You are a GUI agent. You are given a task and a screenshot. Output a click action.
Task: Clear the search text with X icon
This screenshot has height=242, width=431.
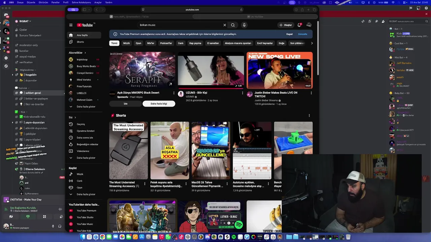tap(225, 25)
